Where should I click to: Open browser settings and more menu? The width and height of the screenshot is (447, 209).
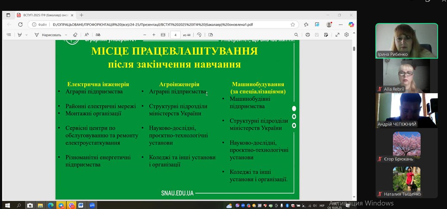pos(340,25)
